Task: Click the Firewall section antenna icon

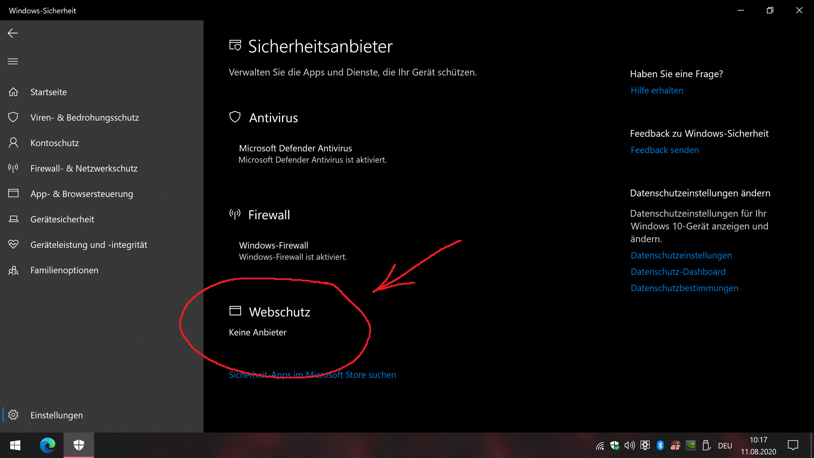Action: click(235, 214)
